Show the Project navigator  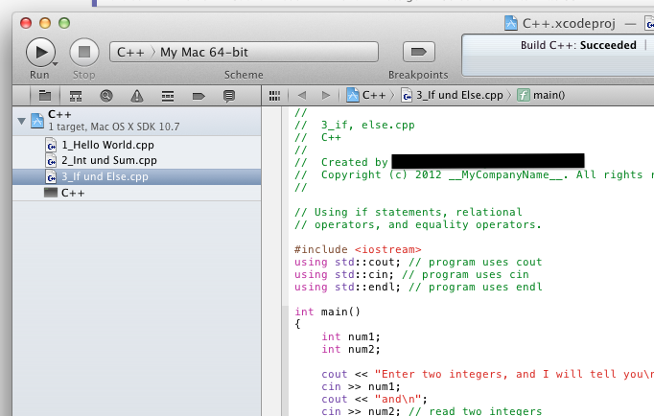click(44, 96)
